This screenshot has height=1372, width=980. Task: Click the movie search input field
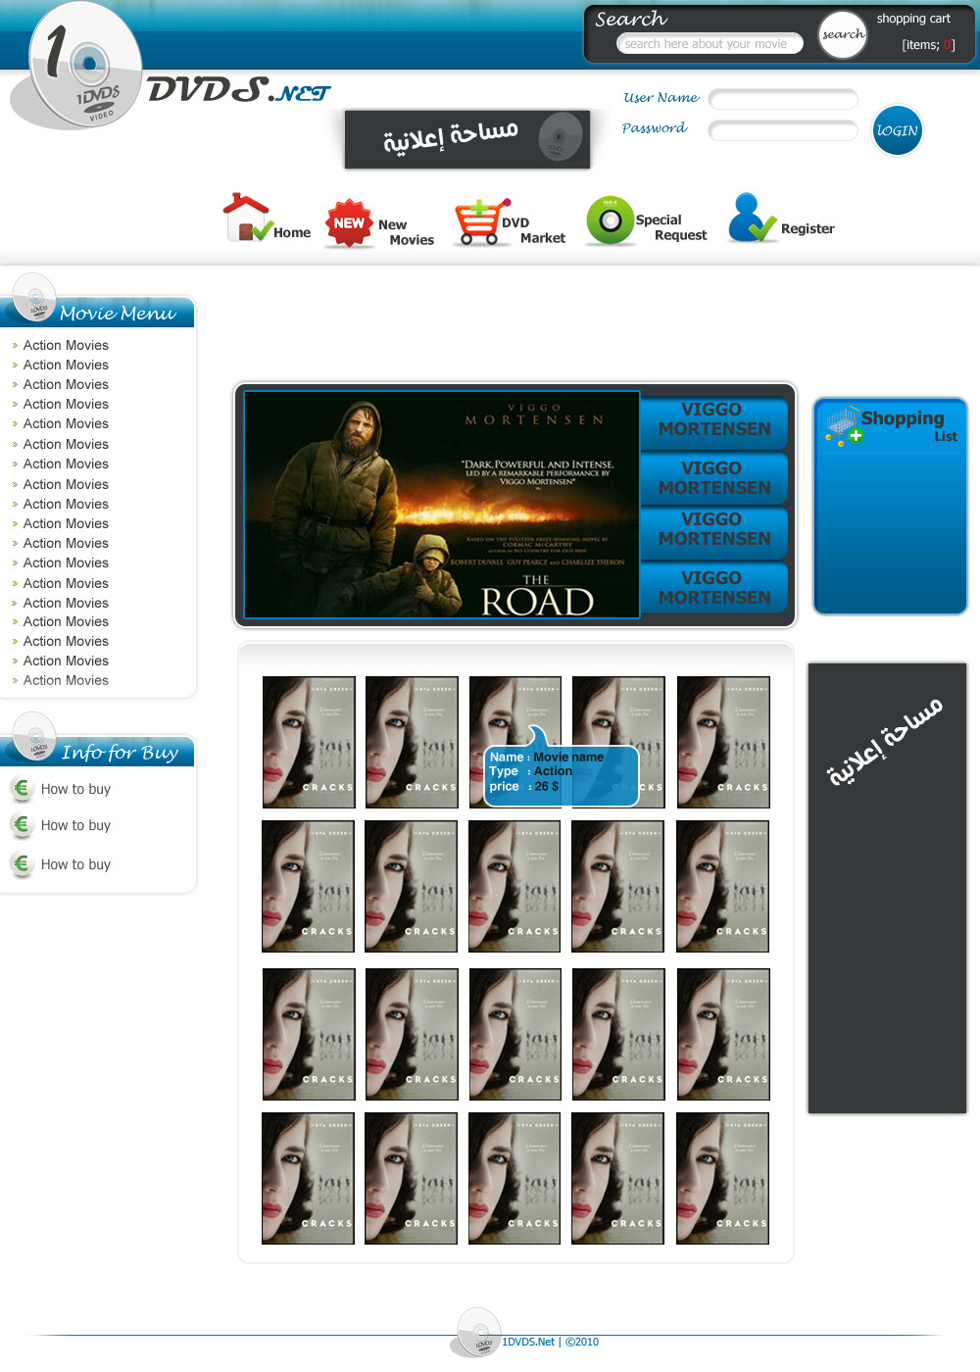tap(709, 44)
